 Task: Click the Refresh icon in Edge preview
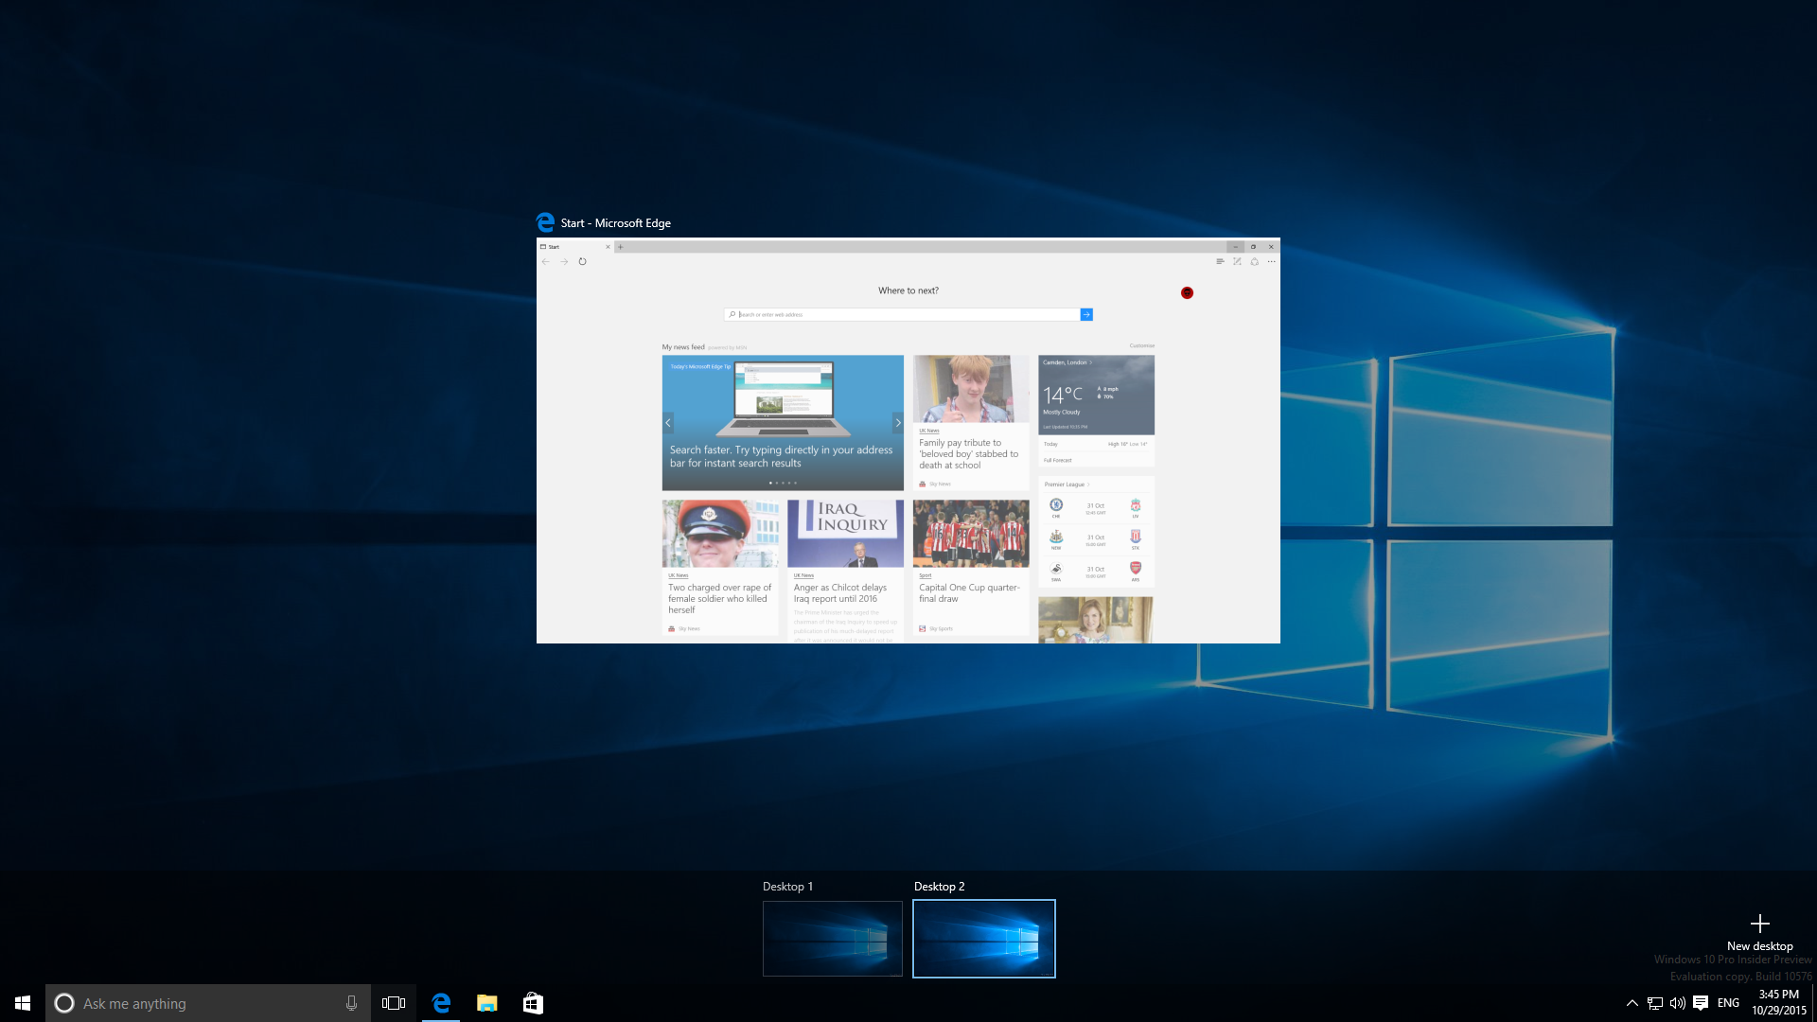coord(582,262)
